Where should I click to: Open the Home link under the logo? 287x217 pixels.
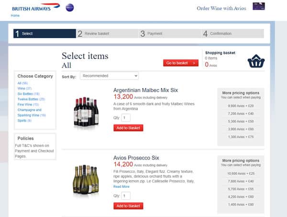[15, 16]
